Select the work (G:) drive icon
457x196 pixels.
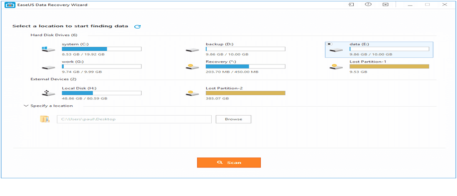click(x=48, y=67)
